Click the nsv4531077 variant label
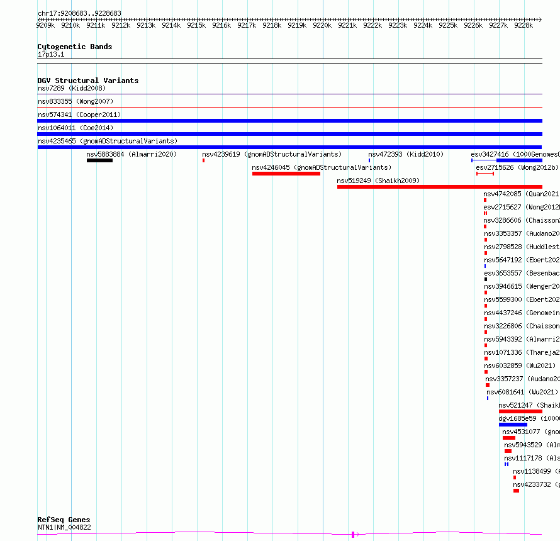The height and width of the screenshot is (541, 560). coord(530,432)
